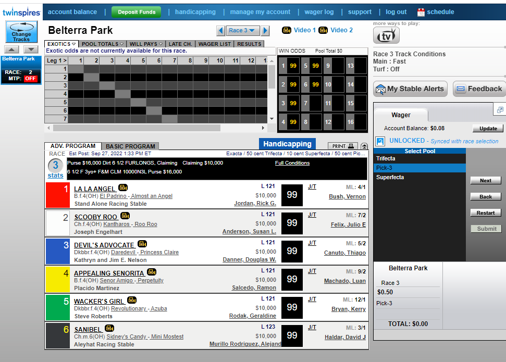
Task: Open jockey Bush, Vernon link
Action: click(x=347, y=196)
